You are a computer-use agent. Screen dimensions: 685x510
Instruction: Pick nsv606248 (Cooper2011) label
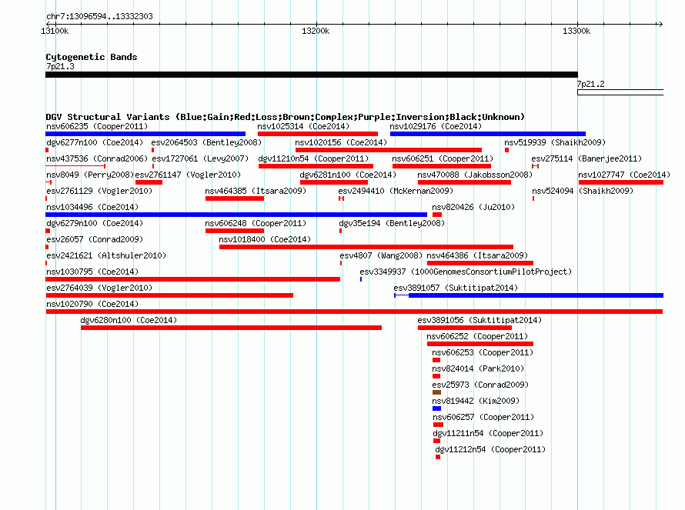point(256,223)
